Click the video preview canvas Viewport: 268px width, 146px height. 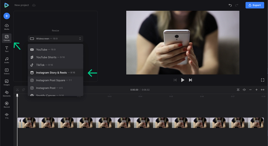(183, 43)
